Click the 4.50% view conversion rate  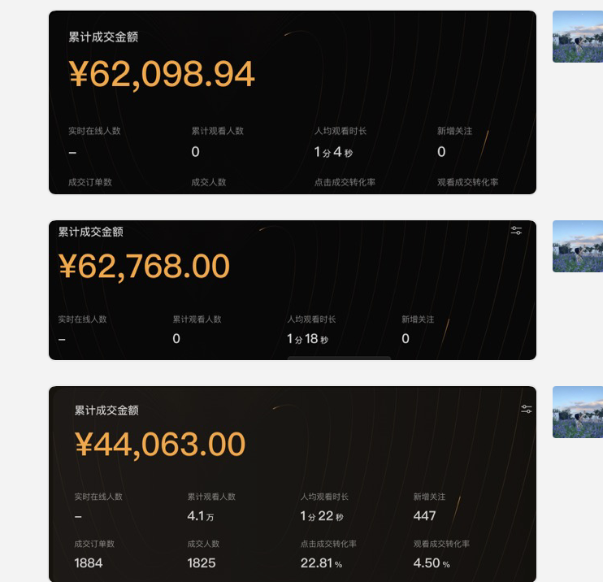click(432, 562)
